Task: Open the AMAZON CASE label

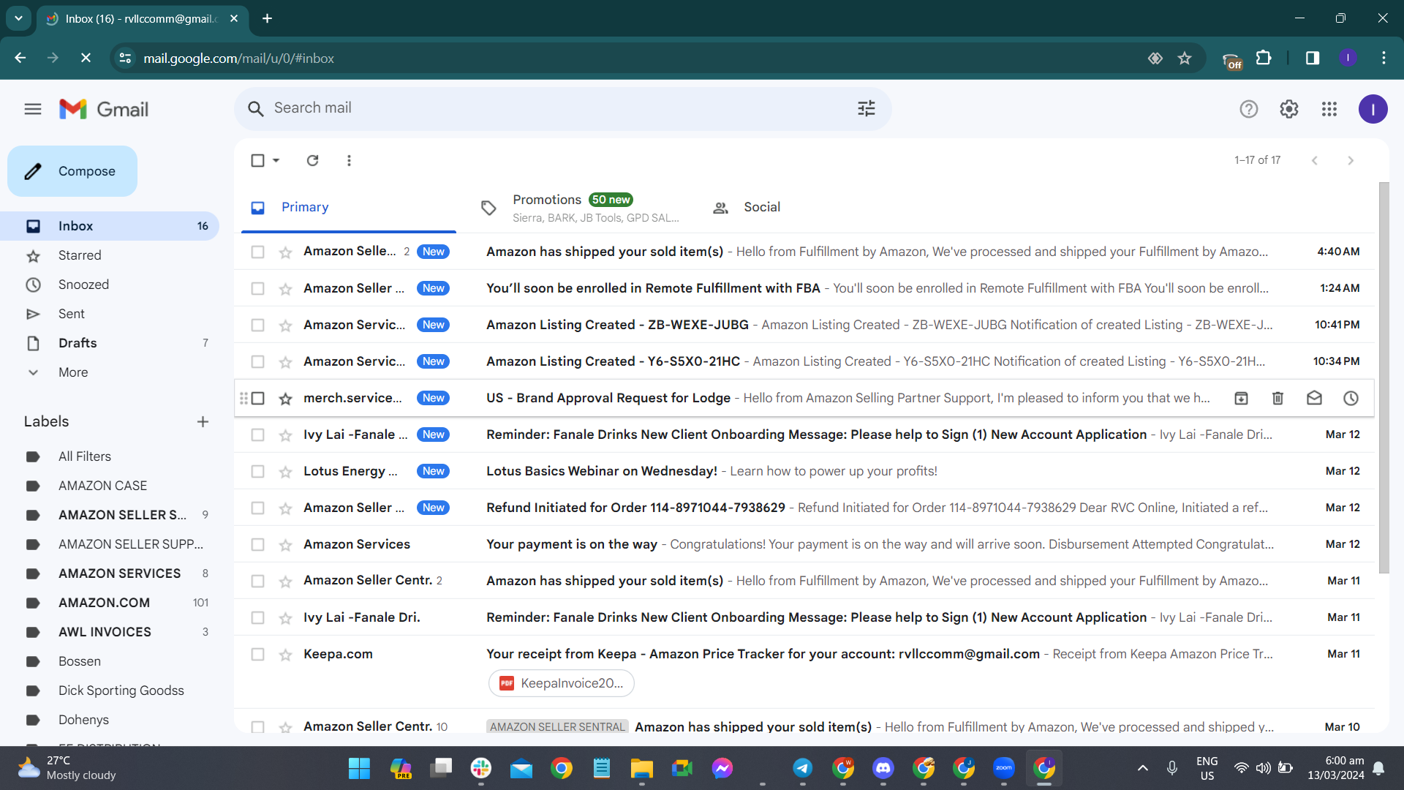Action: [x=110, y=486]
